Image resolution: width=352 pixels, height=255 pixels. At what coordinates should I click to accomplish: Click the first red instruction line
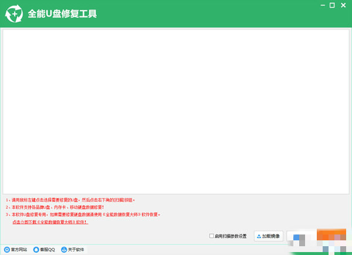pos(70,200)
